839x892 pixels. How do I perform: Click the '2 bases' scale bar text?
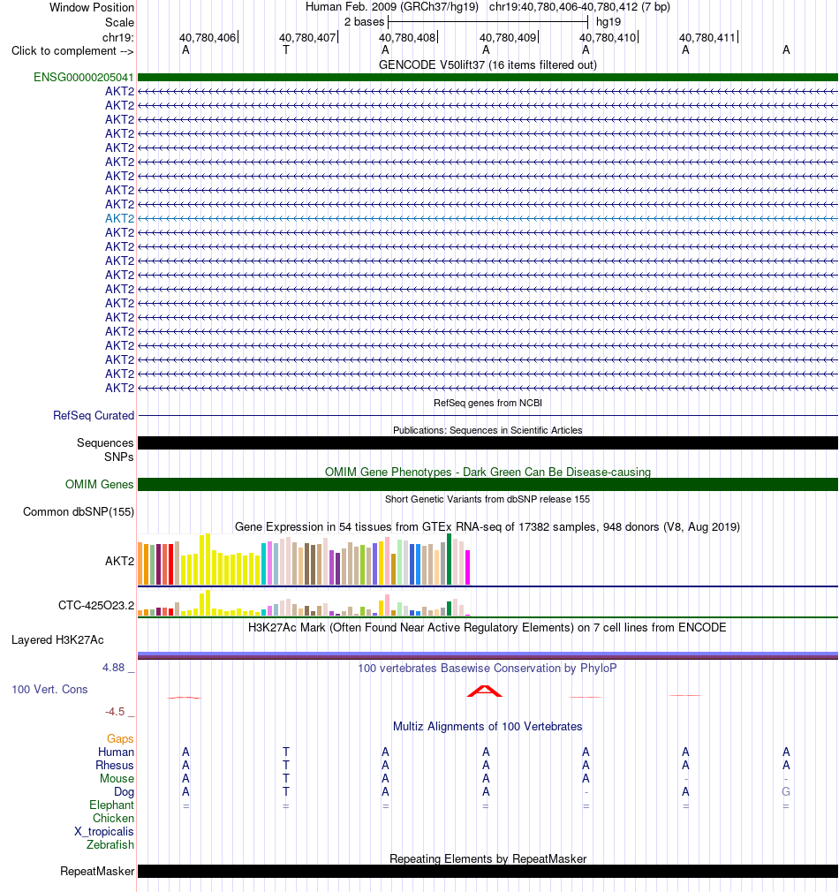point(364,21)
